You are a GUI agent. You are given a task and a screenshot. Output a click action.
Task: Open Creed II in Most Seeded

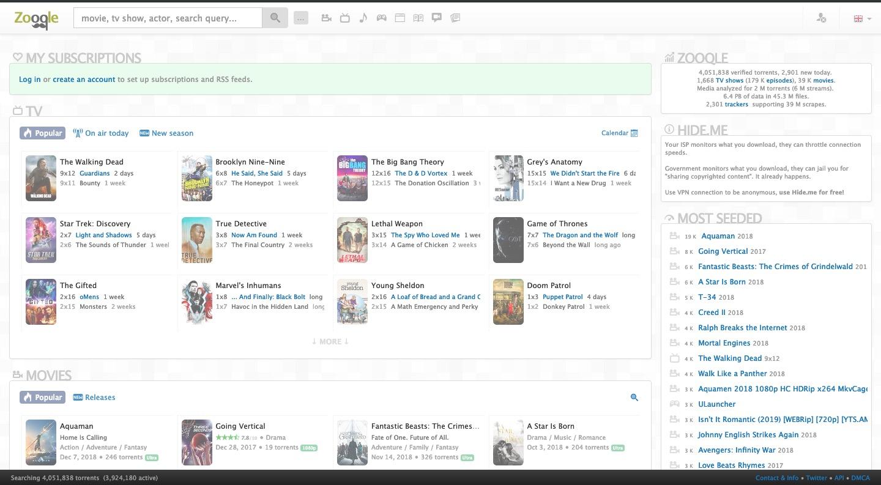712,313
